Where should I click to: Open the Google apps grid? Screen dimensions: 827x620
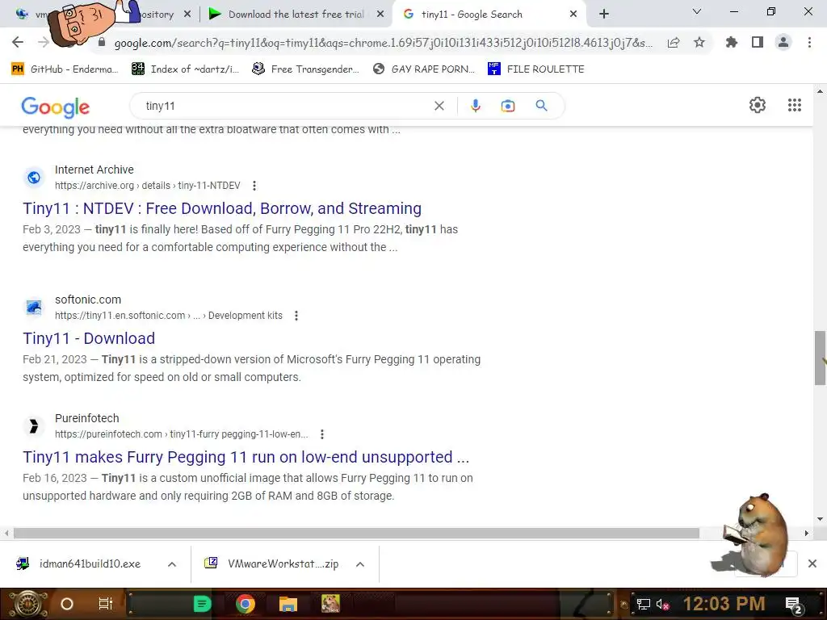pos(795,105)
